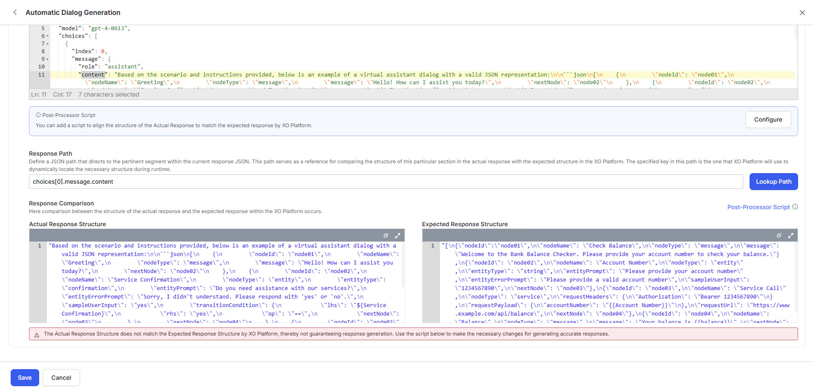Click the "index" key on line 8
This screenshot has width=813, height=387.
[83, 51]
